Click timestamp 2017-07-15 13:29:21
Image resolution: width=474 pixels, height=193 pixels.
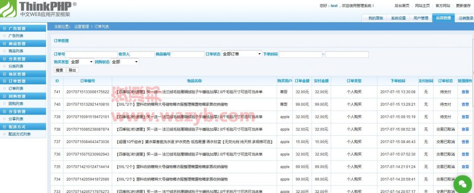tap(398, 104)
